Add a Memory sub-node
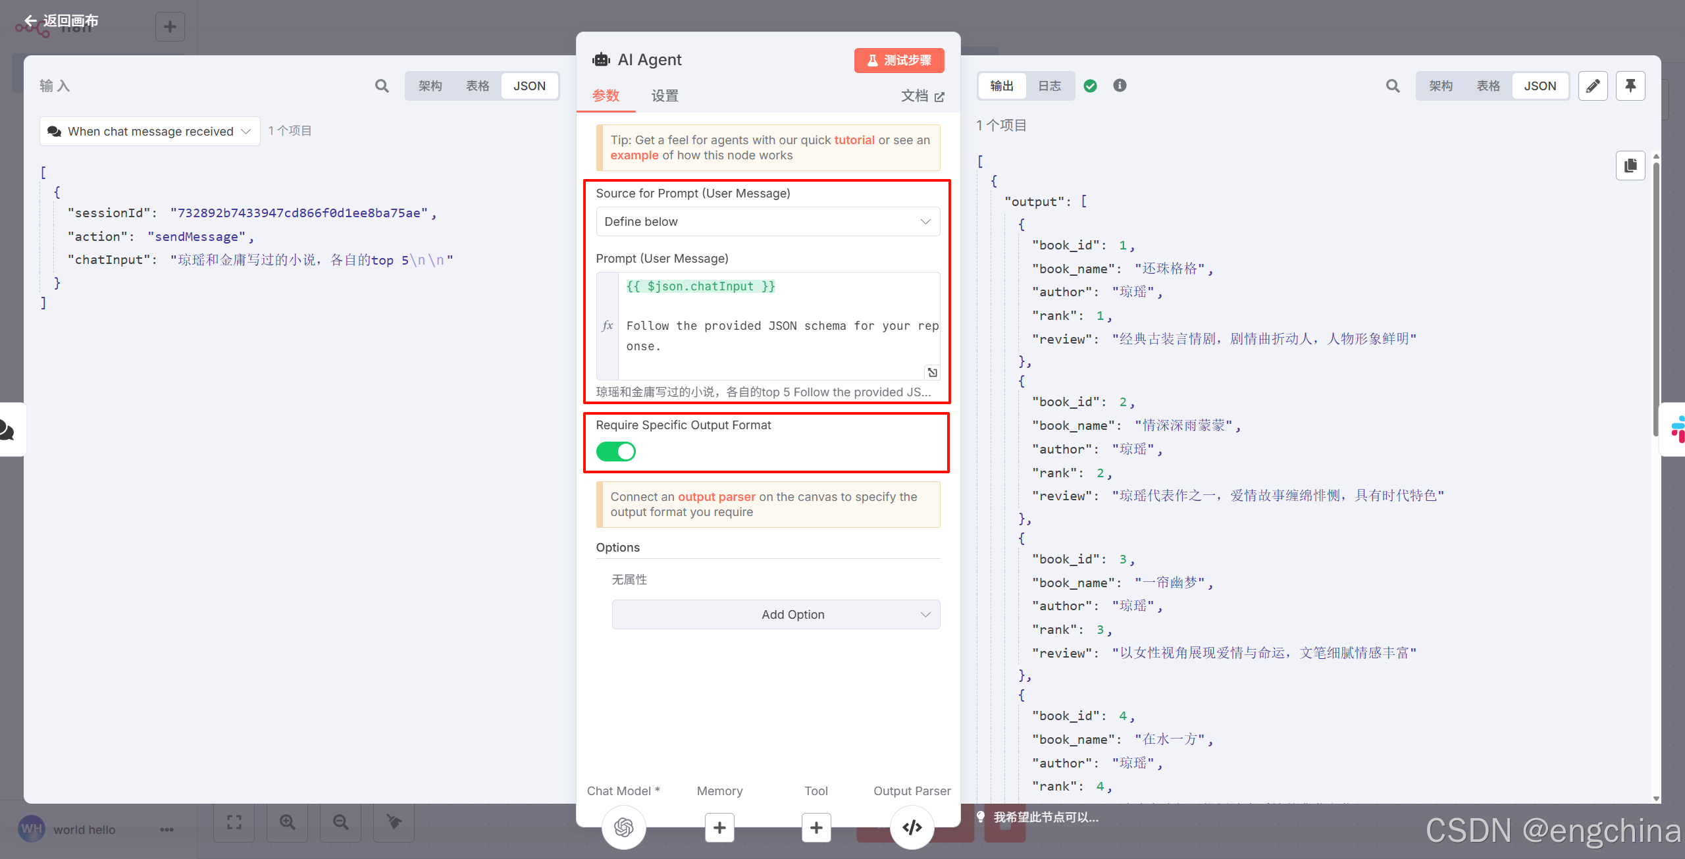The width and height of the screenshot is (1685, 859). (719, 827)
